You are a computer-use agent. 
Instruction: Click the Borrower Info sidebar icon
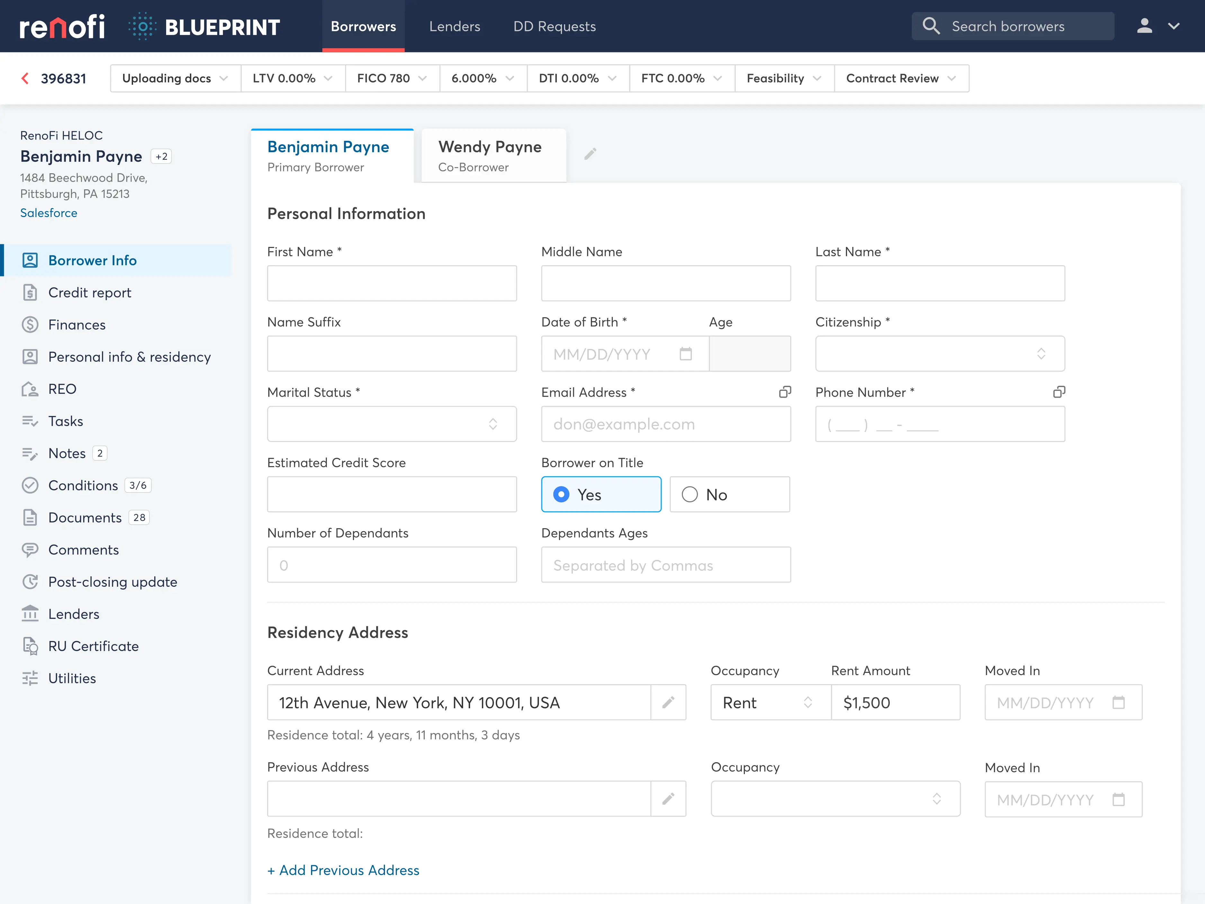30,260
